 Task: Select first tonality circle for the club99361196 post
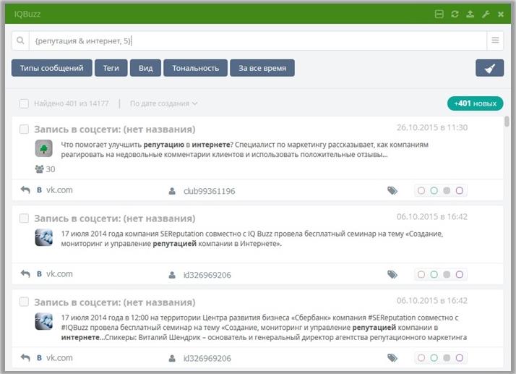coord(421,190)
